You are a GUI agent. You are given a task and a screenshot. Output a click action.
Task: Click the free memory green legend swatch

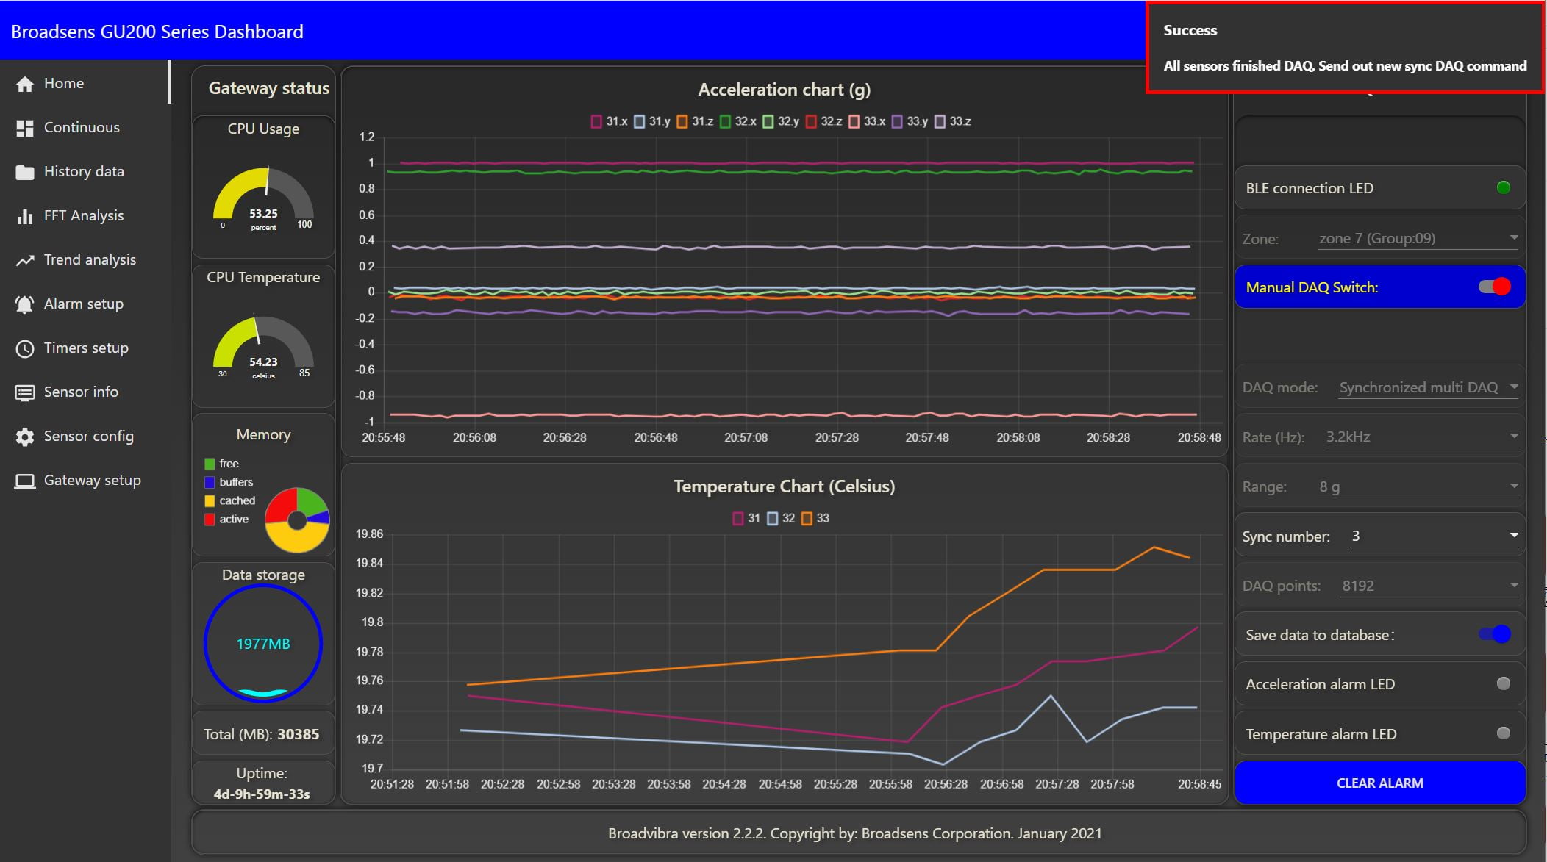click(x=210, y=464)
